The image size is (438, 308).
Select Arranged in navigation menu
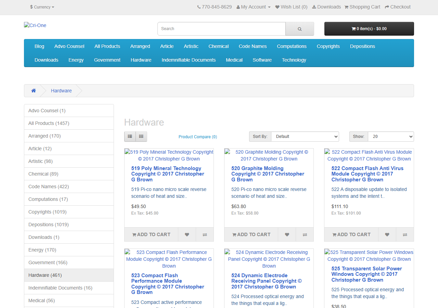140,46
